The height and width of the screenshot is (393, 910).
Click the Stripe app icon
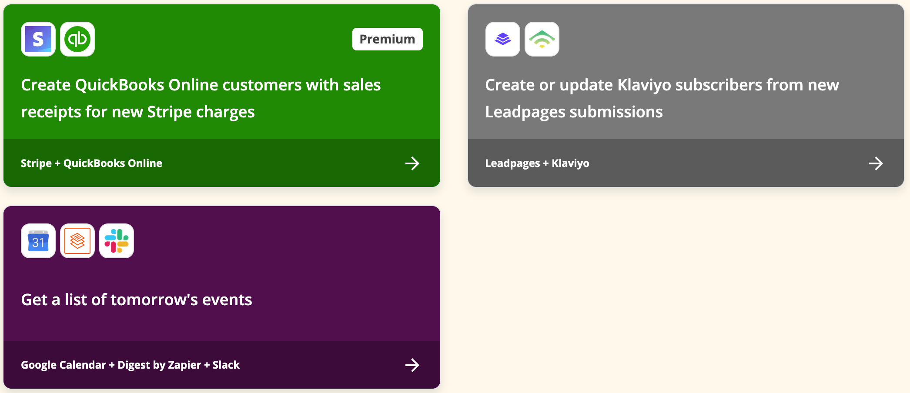click(38, 39)
